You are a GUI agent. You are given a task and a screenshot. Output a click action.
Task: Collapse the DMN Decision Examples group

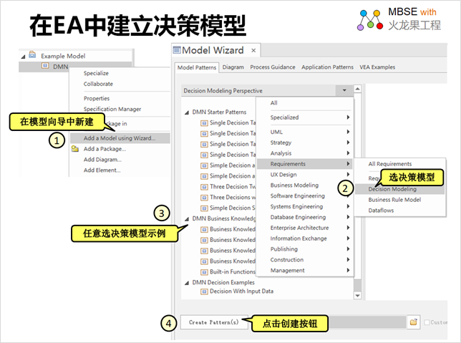(x=187, y=283)
